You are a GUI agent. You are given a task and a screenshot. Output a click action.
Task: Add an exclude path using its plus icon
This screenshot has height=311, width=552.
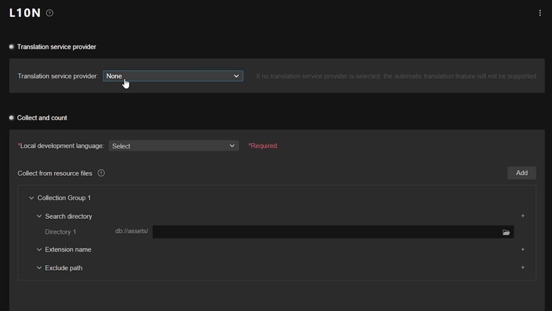tap(523, 268)
